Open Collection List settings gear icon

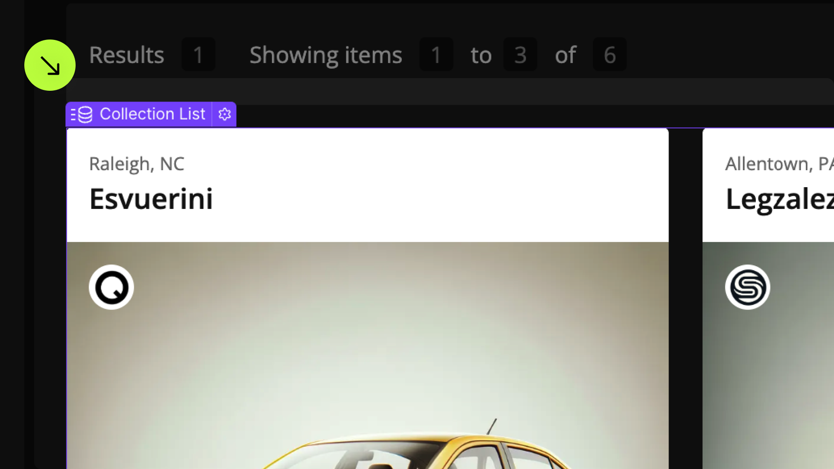click(225, 114)
